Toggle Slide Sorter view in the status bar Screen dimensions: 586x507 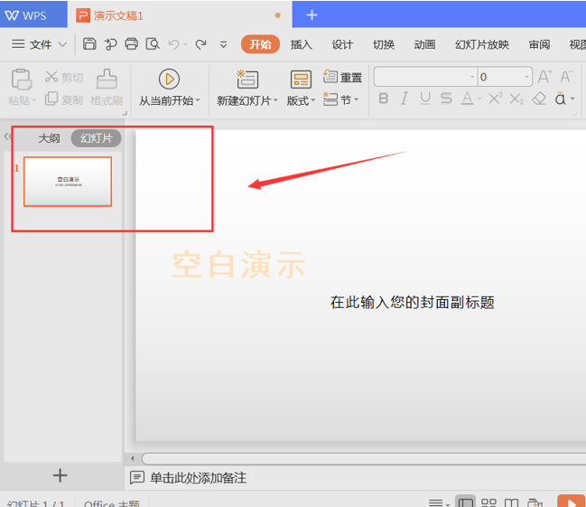488,502
